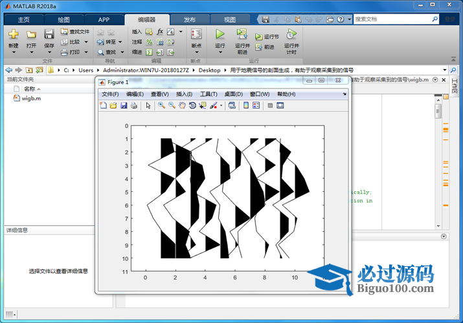Toggle the Breakpoints (断点) button

196,34
